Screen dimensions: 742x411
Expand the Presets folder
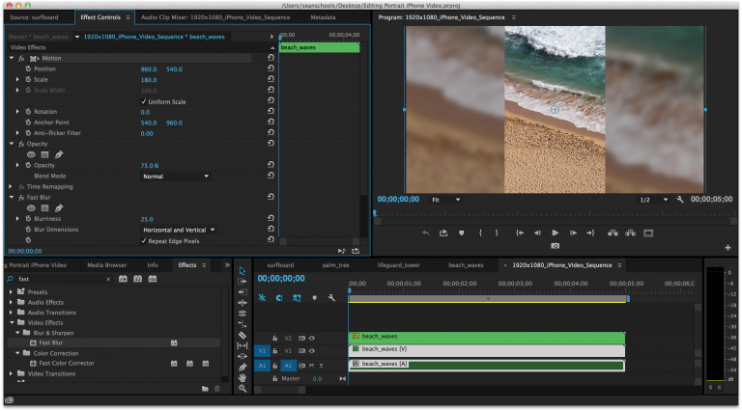11,292
